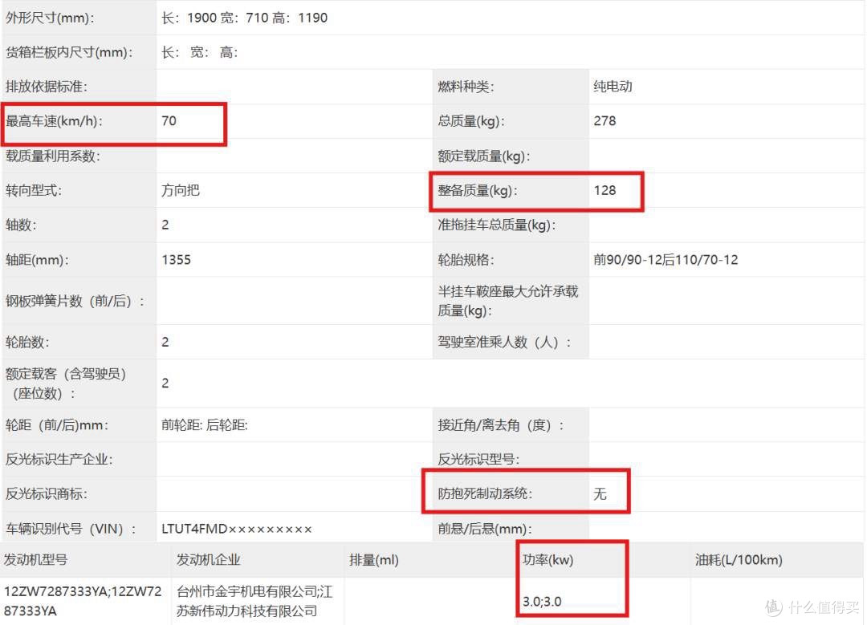This screenshot has width=867, height=625.
Task: Select engine maker 台州市金宇机电有限公司 cell
Action: (255, 601)
